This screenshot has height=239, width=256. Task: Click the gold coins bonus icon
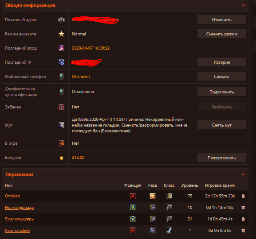click(x=61, y=158)
